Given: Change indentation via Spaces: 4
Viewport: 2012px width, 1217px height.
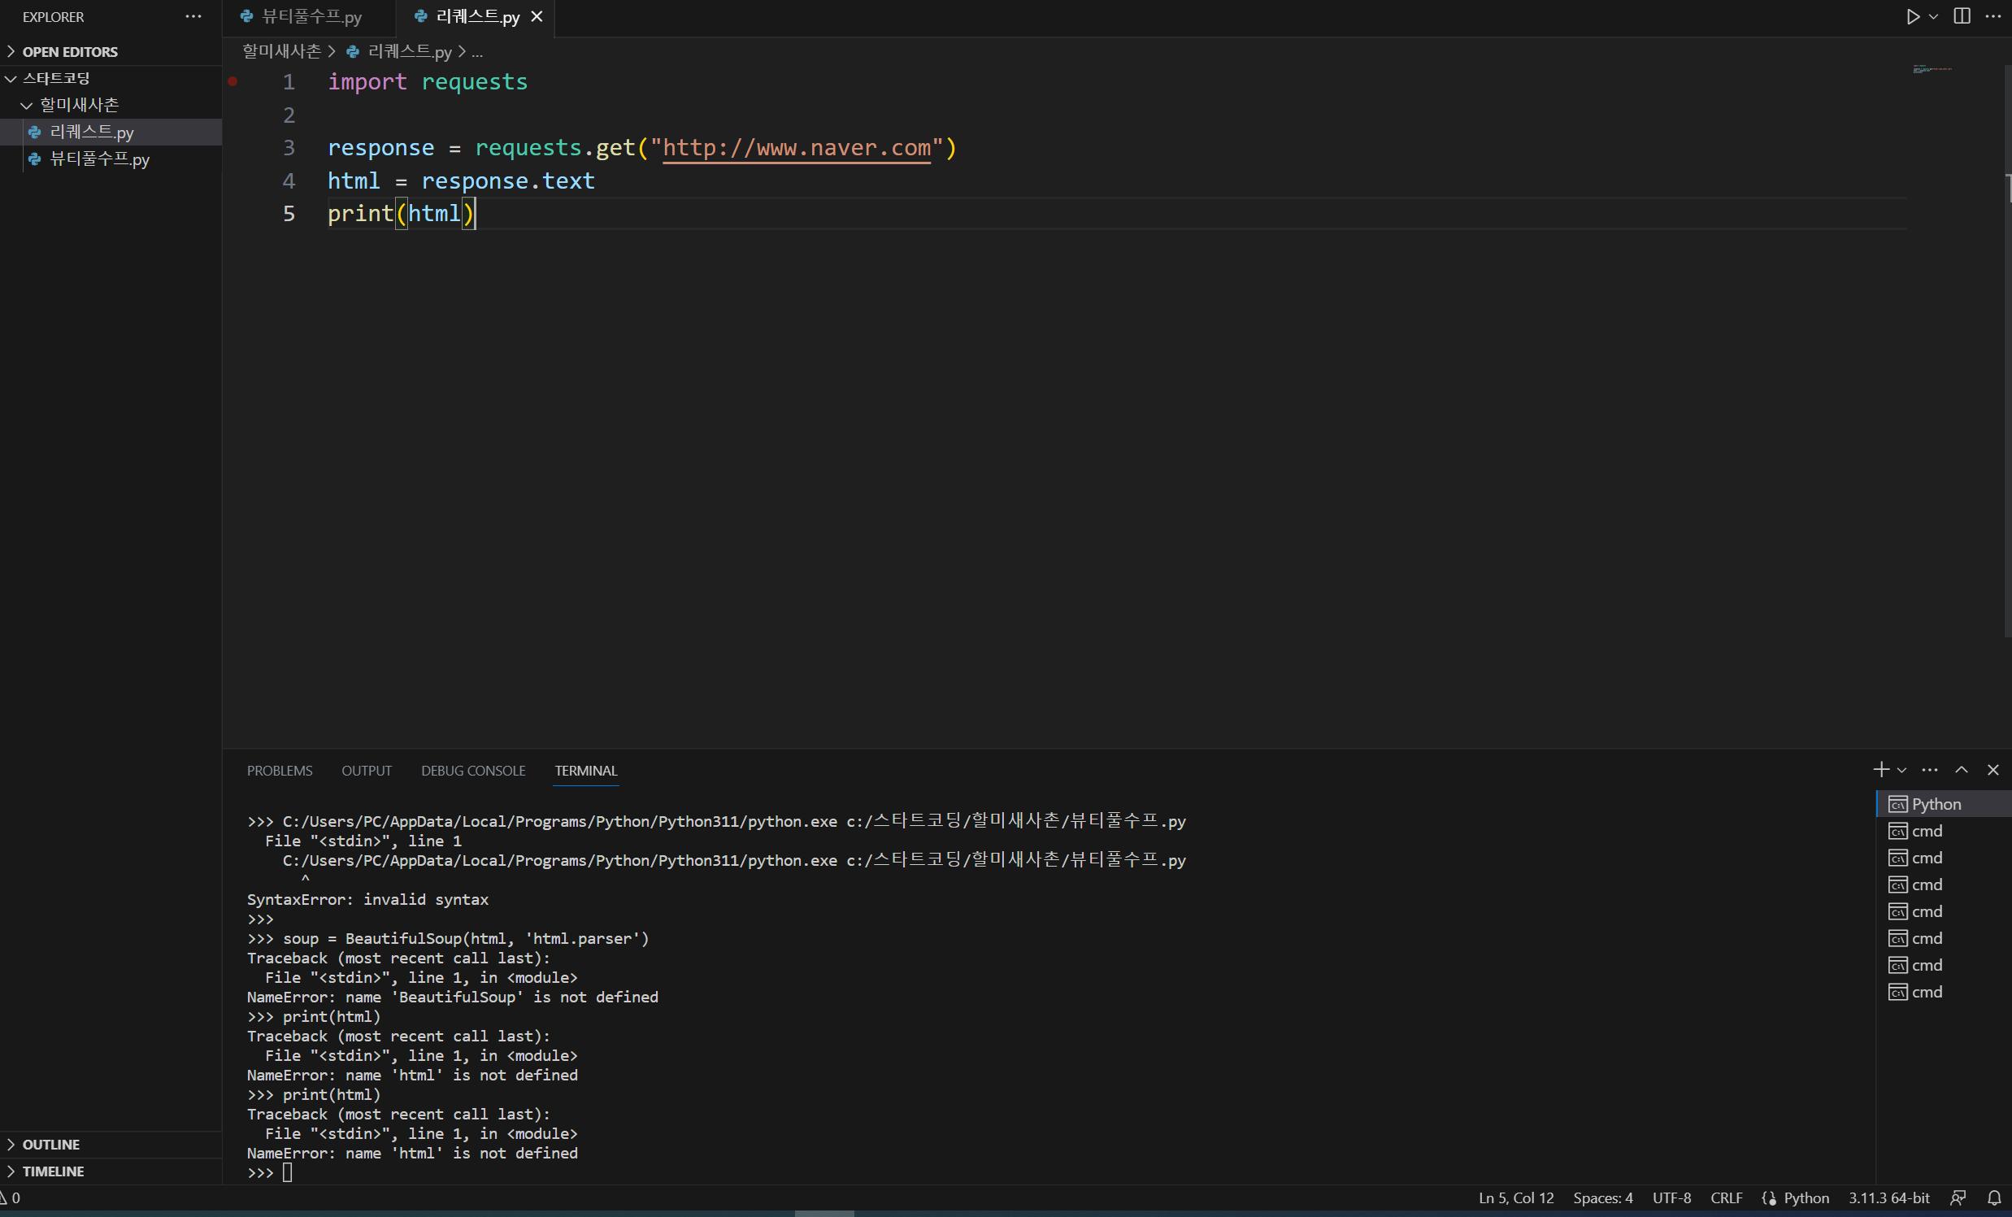Looking at the screenshot, I should (1602, 1197).
